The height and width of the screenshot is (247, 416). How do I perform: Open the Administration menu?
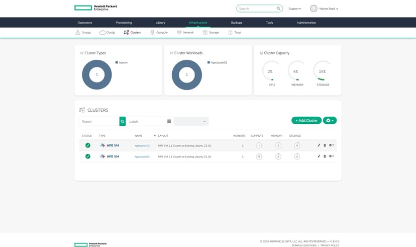coord(306,23)
